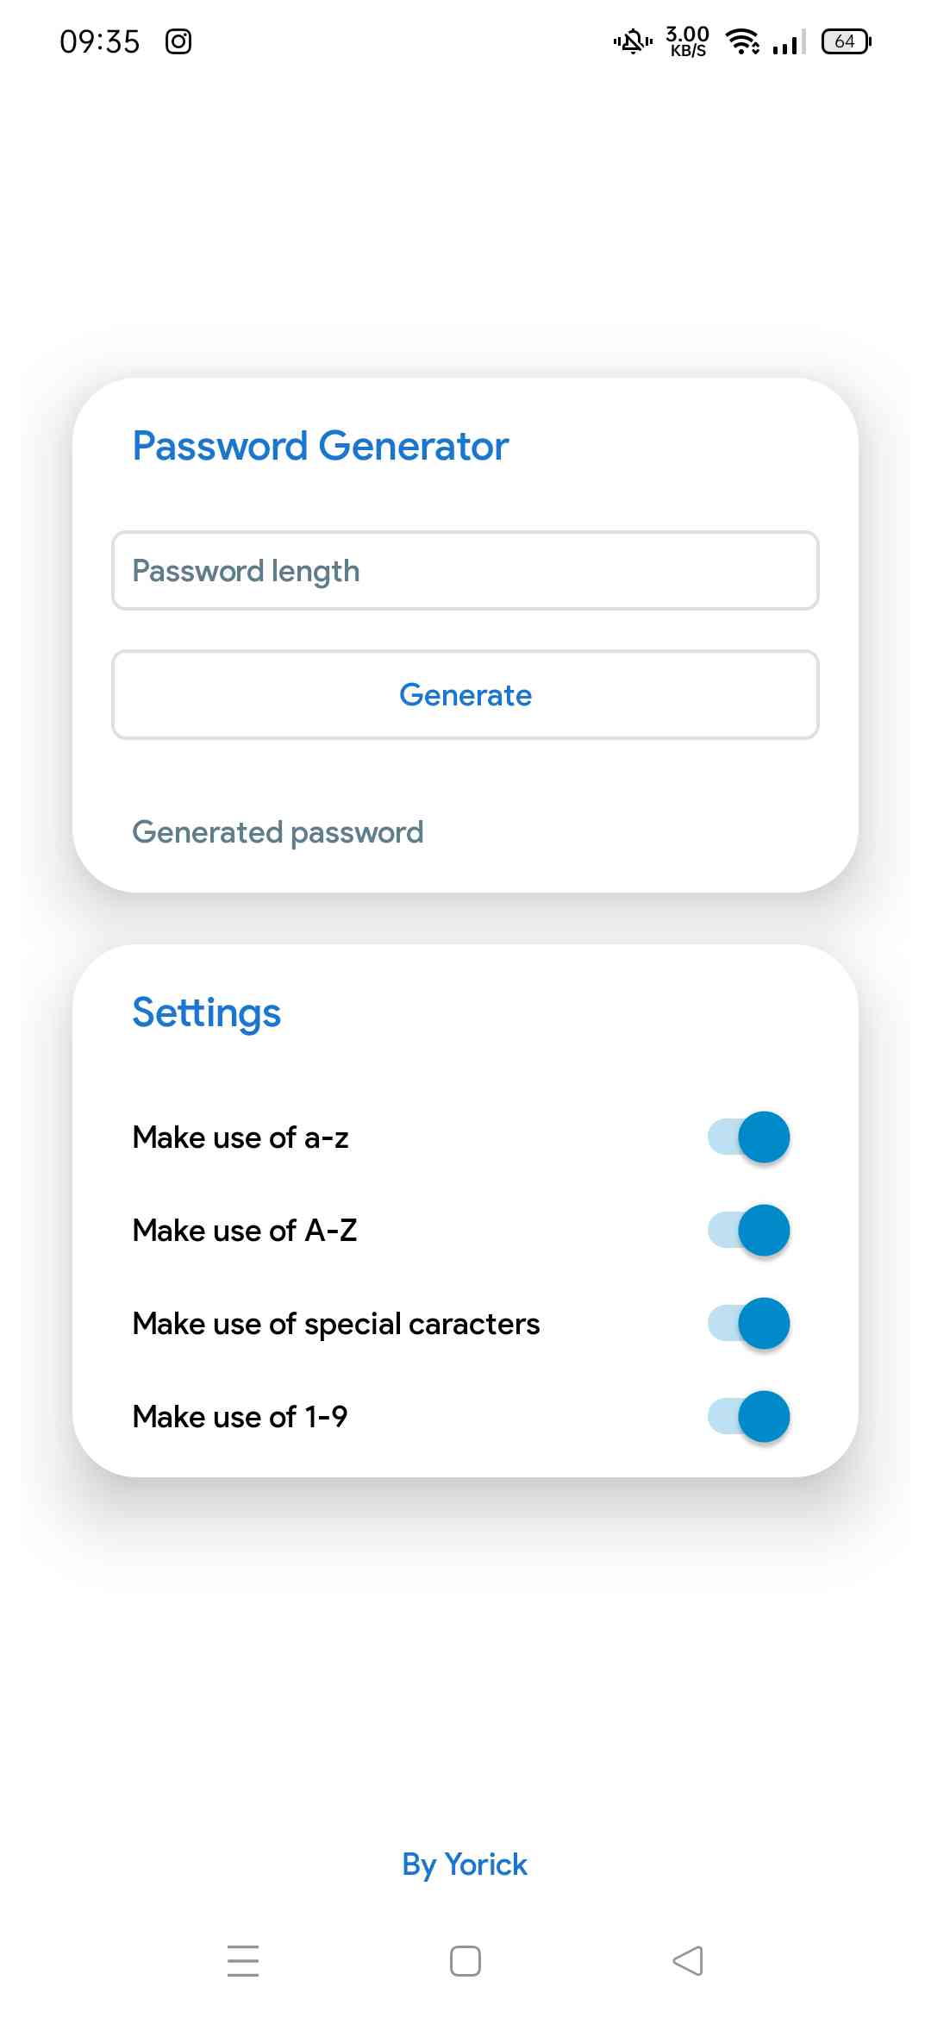Tap the muted notification bell icon

632,41
